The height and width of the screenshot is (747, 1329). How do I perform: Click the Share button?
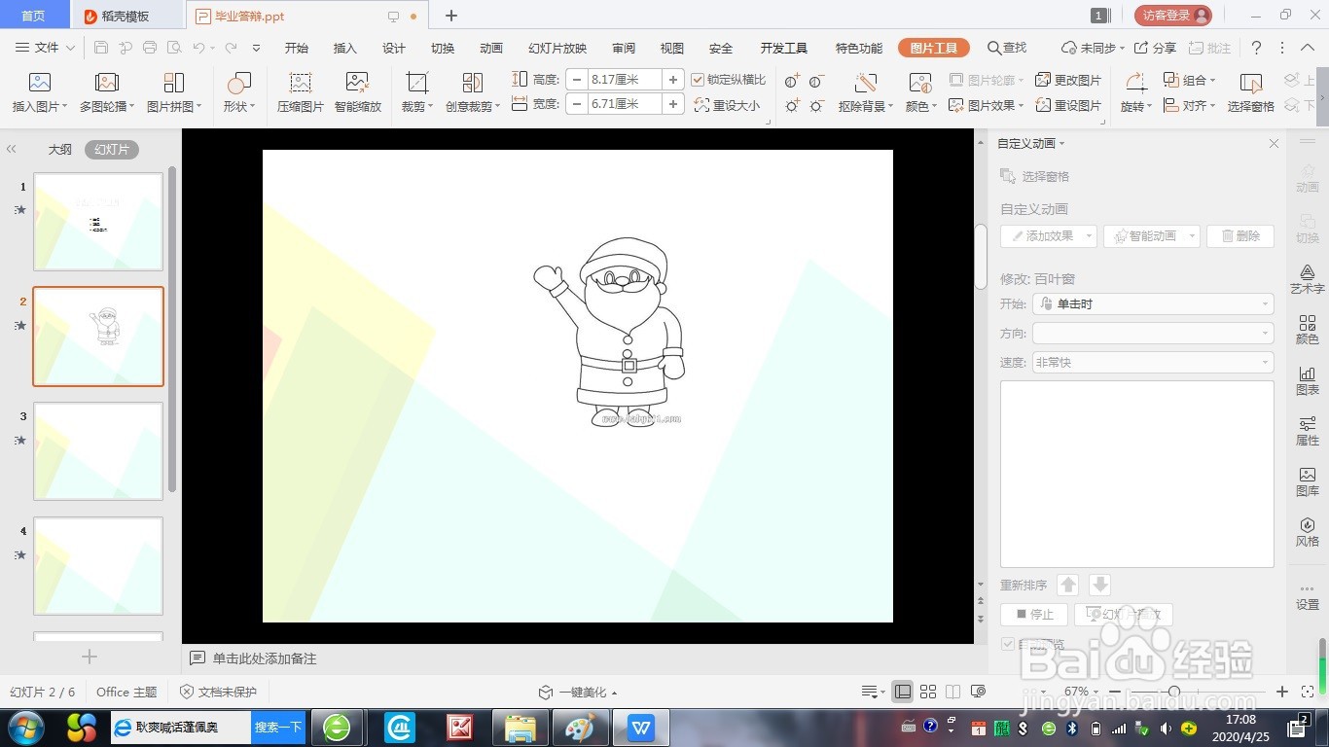pos(1156,48)
